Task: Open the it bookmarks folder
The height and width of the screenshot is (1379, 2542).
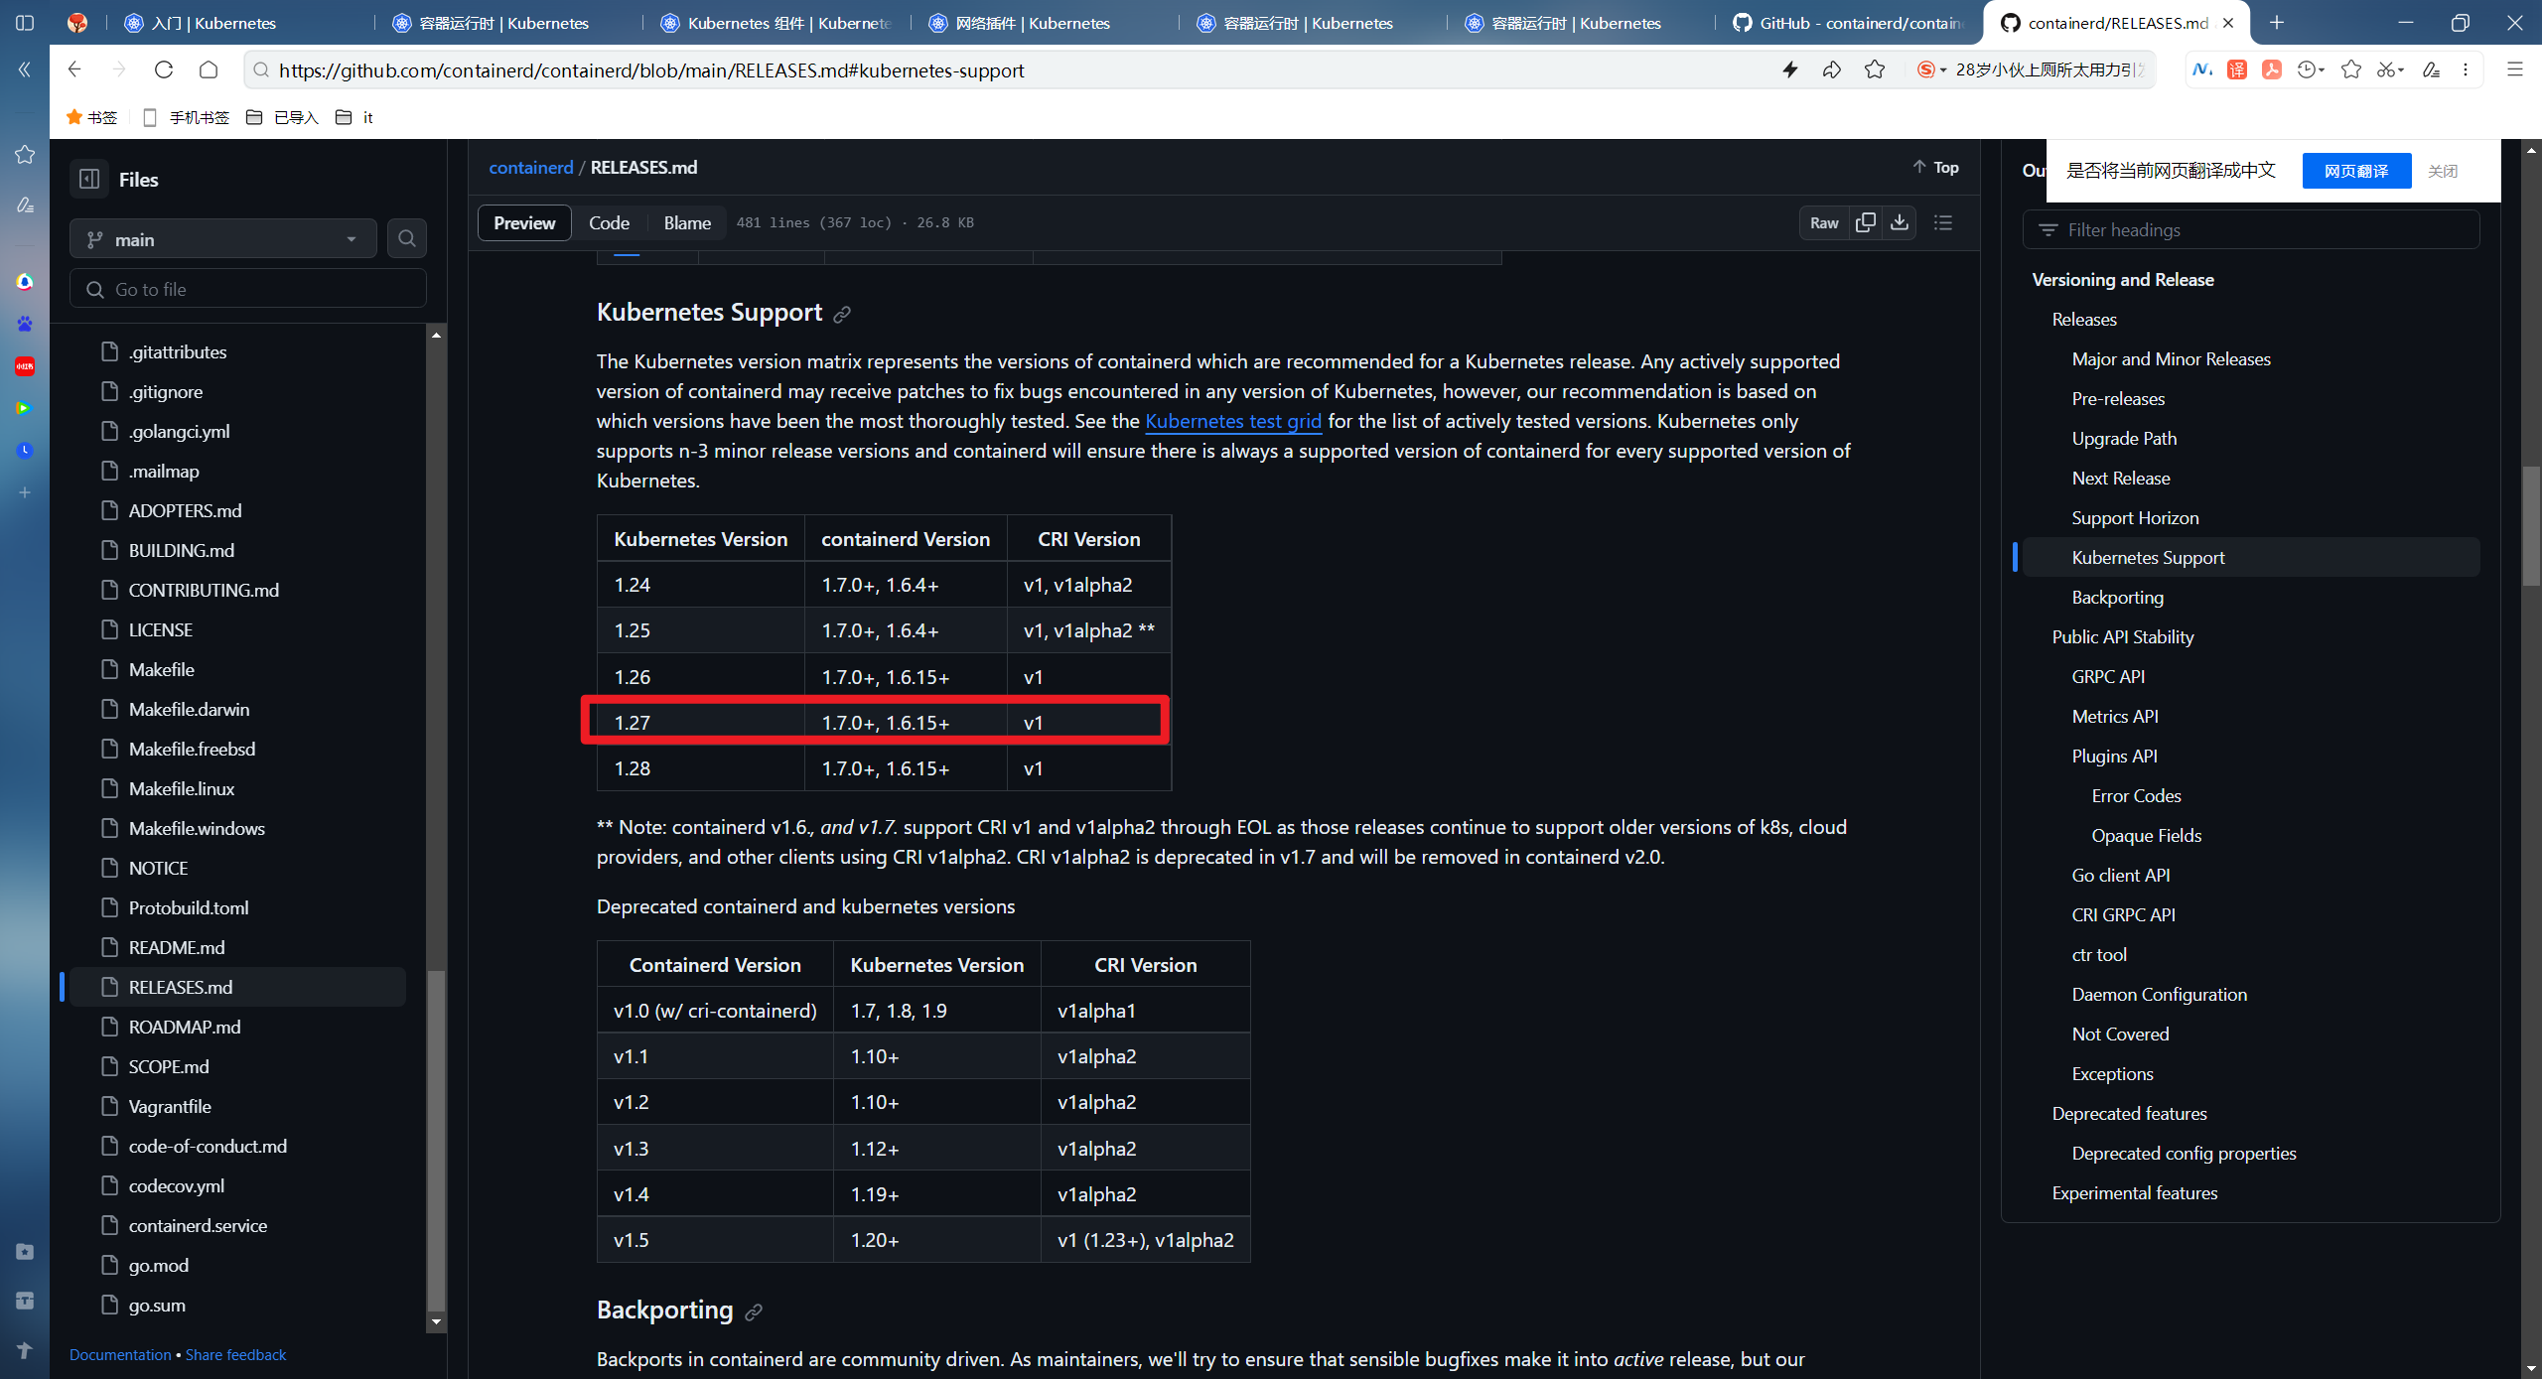Action: point(354,117)
